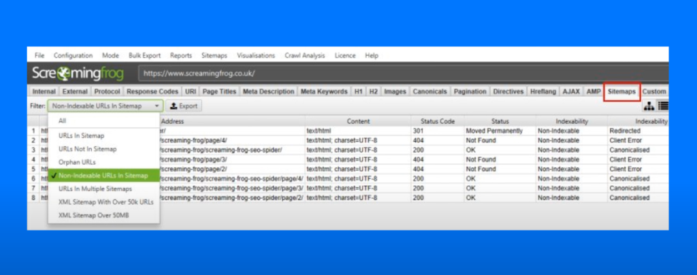Switch to the Meta Keywords tab
The height and width of the screenshot is (275, 697).
point(324,91)
